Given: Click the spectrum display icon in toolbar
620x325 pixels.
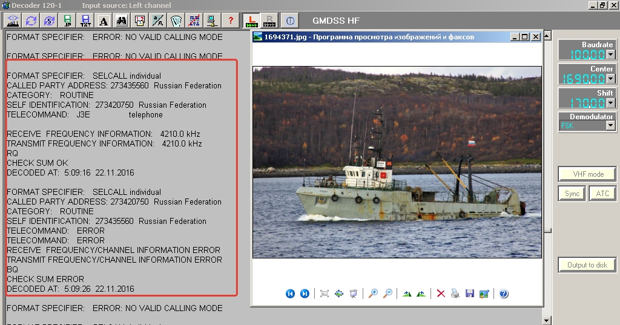Looking at the screenshot, I should 13,21.
